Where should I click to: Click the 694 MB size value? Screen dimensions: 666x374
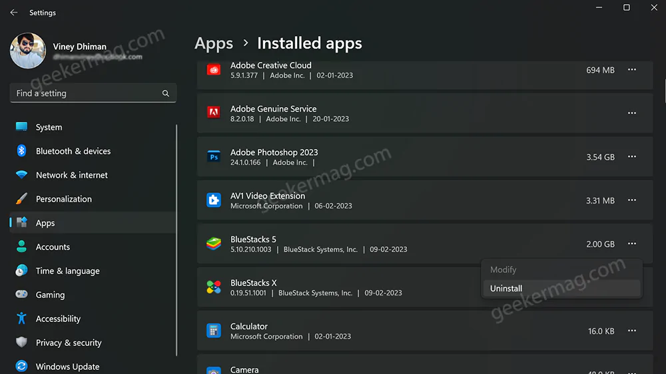[600, 70]
